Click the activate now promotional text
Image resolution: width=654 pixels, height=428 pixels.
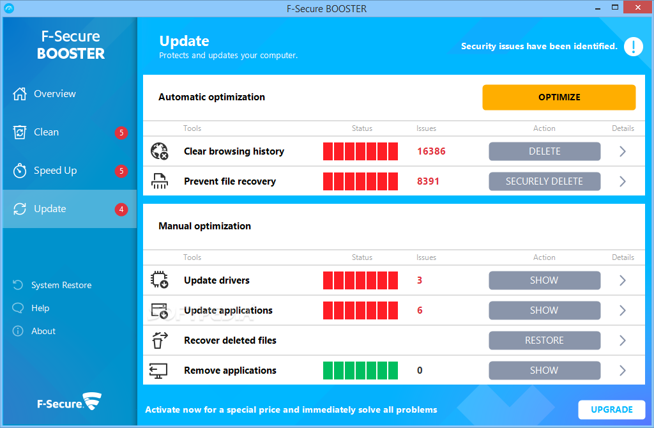click(x=291, y=409)
